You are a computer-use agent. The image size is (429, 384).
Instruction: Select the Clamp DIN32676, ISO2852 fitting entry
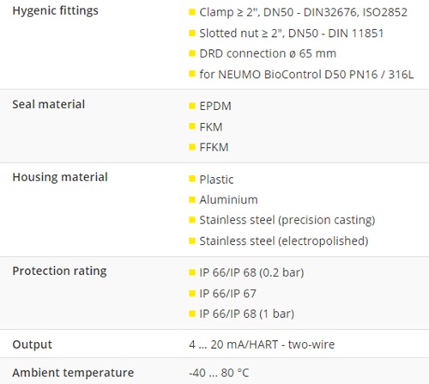point(303,12)
